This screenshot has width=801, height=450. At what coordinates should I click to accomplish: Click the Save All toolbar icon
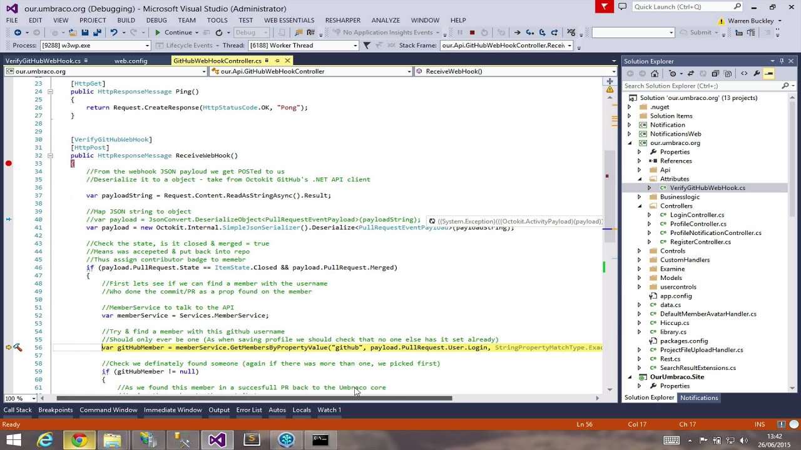(97, 32)
